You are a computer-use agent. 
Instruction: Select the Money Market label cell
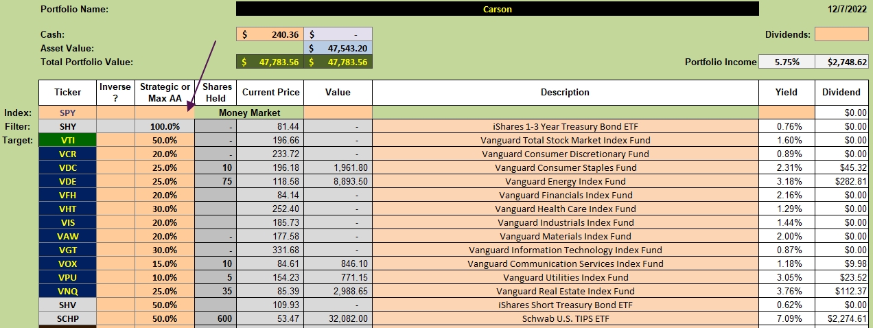pyautogui.click(x=249, y=113)
